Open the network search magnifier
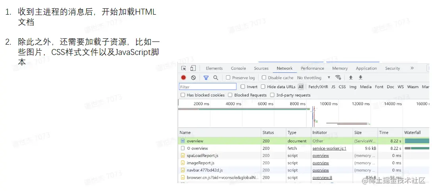Viewport: 432px width, 191px height. [216, 78]
